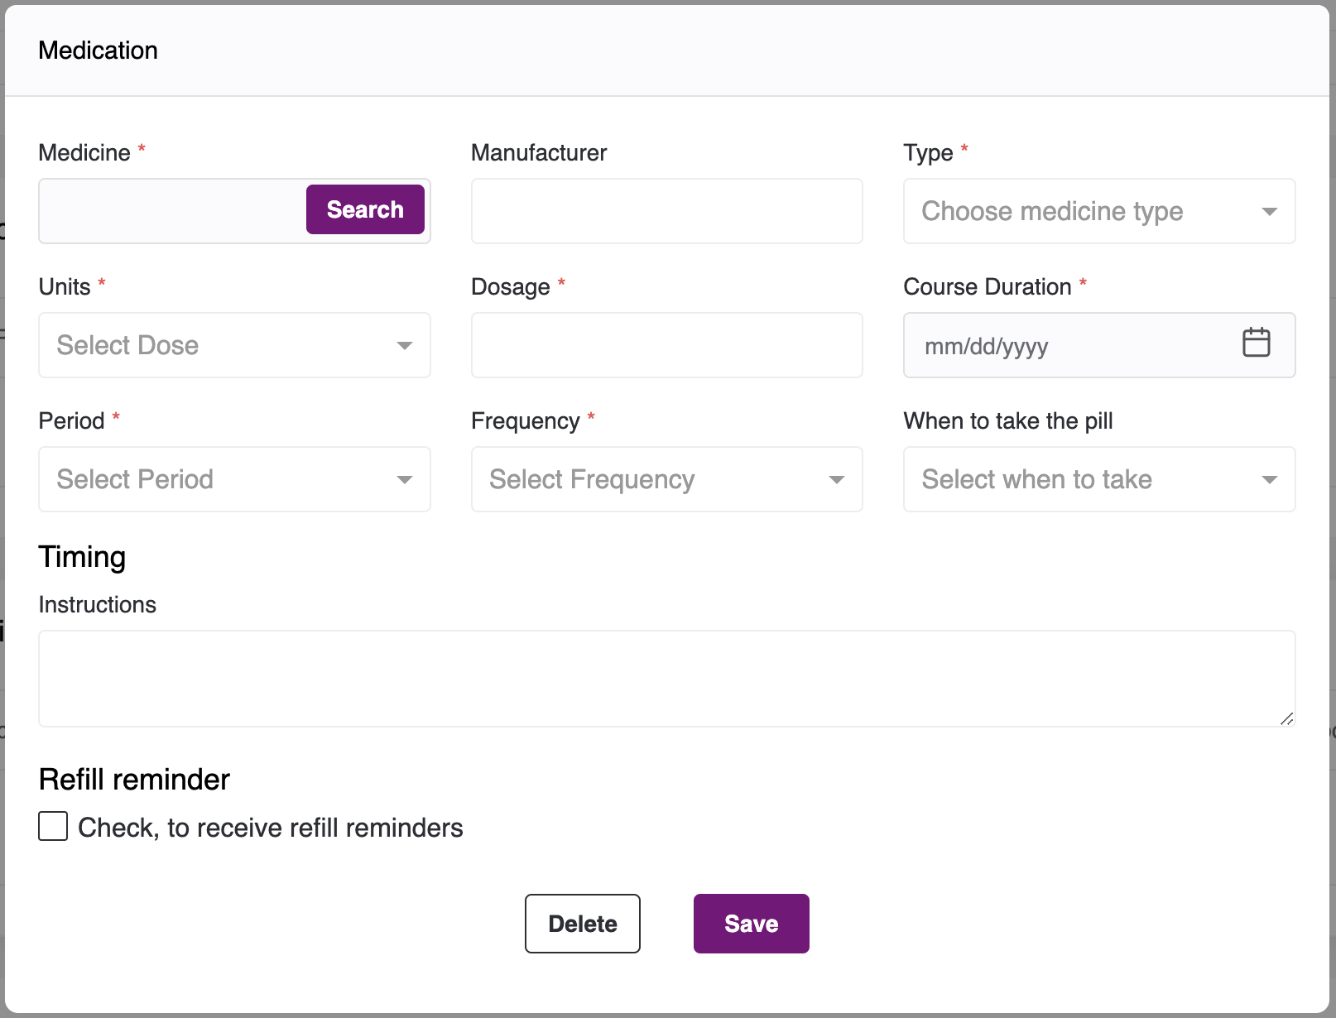Expand the Select Dose dropdown
The height and width of the screenshot is (1018, 1336).
[215, 346]
